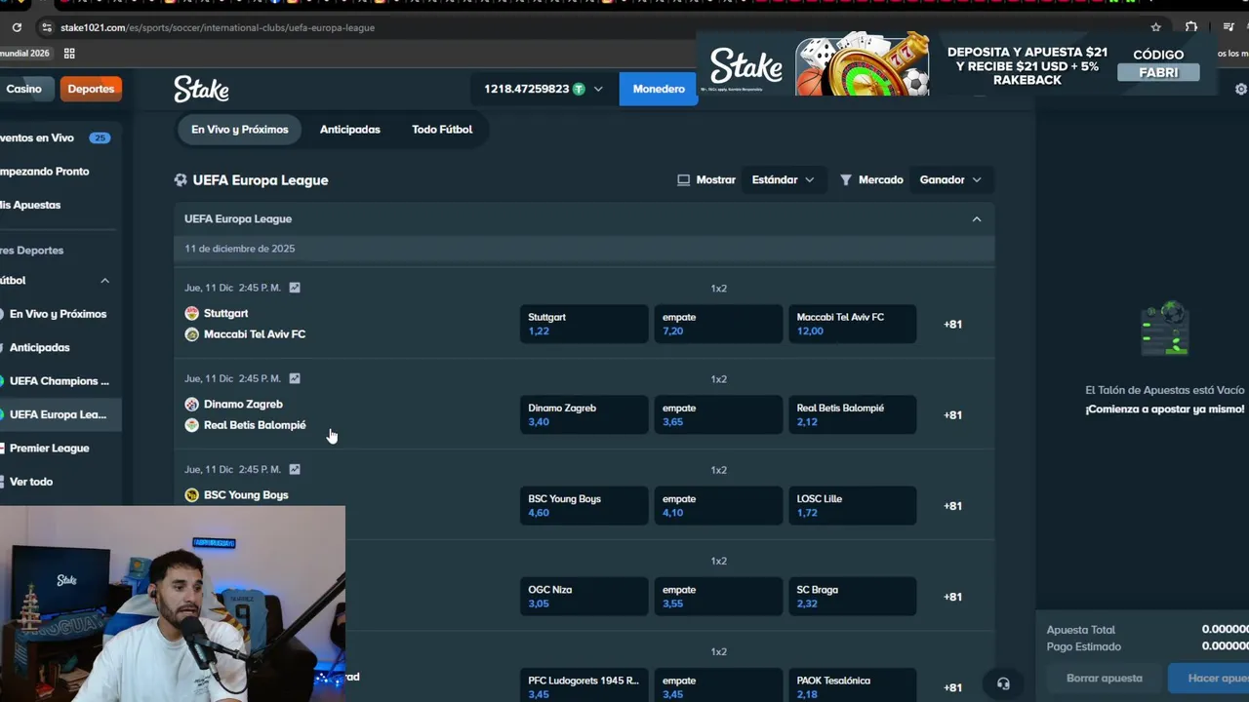This screenshot has width=1249, height=702.
Task: Click the Stuttgart team name
Action: 225,313
